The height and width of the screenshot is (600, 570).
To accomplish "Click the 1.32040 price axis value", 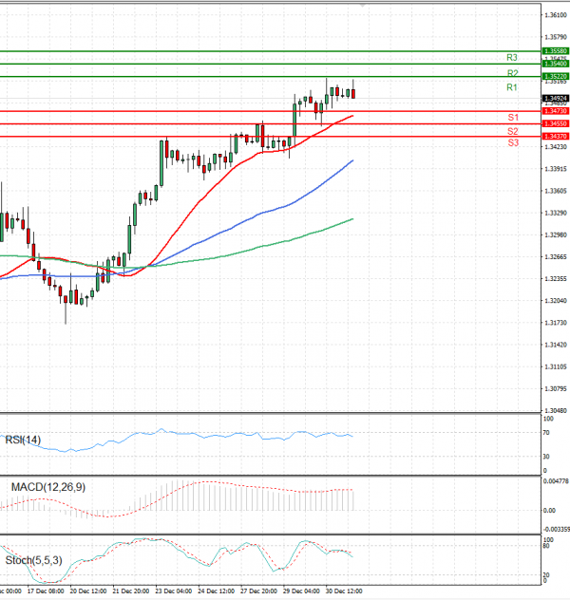I will (556, 301).
